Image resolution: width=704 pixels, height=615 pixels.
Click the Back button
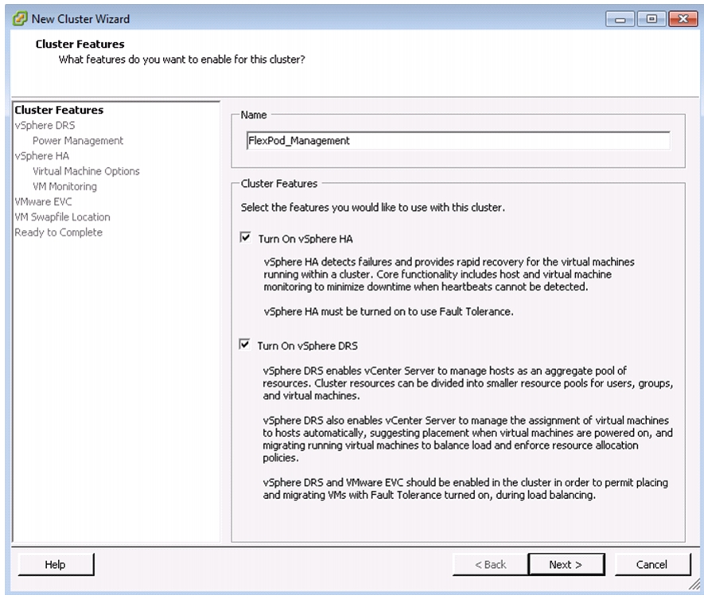(490, 564)
